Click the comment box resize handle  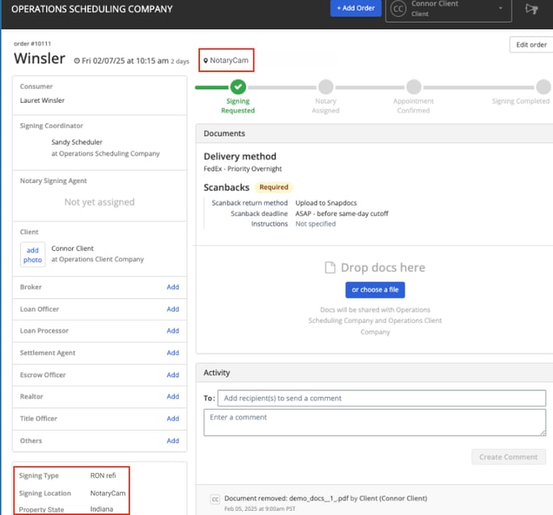tap(542, 433)
